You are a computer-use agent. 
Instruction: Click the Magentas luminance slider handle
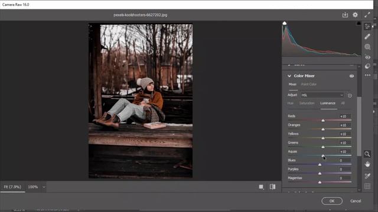[320, 182]
